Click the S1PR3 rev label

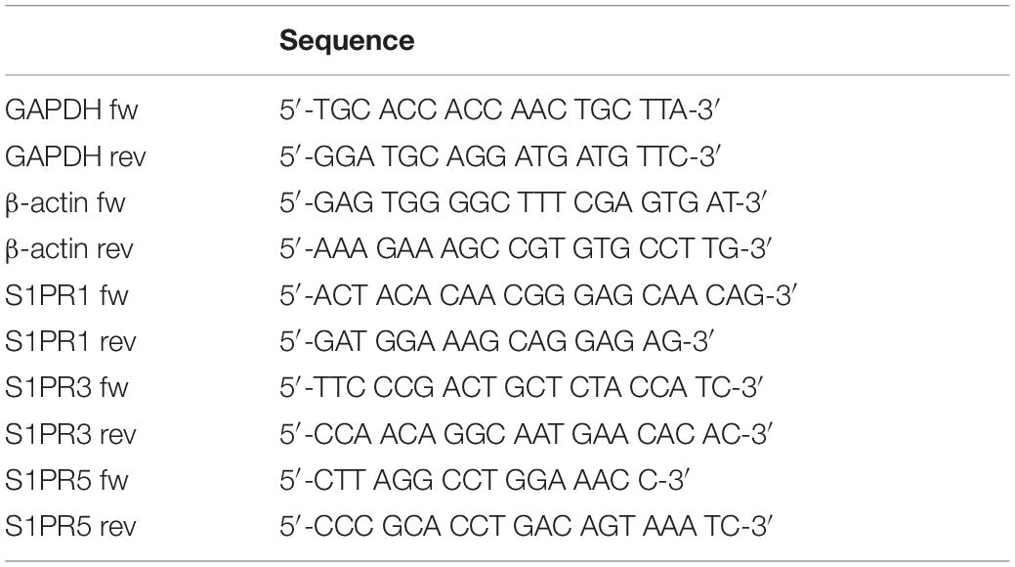[x=70, y=434]
